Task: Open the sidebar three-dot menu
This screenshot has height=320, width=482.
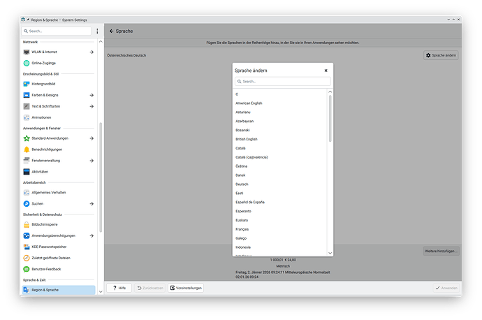Action: pos(97,31)
